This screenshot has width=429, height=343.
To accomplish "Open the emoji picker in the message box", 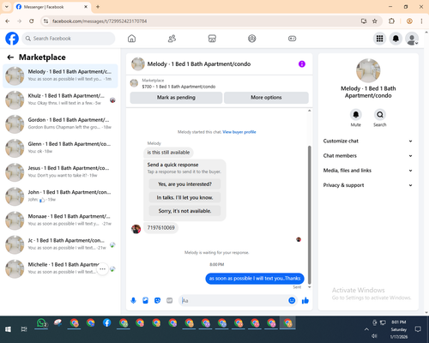I will point(292,300).
